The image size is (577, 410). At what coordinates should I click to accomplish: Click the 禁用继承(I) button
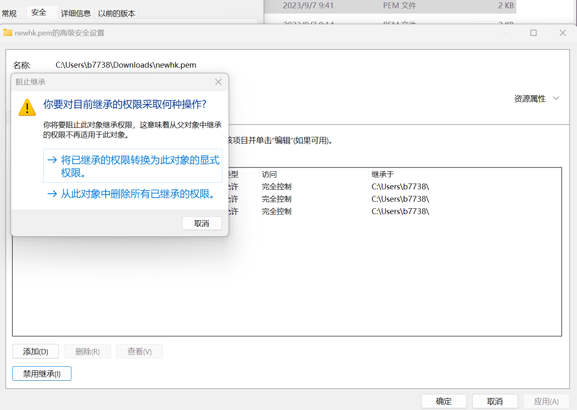pyautogui.click(x=41, y=373)
